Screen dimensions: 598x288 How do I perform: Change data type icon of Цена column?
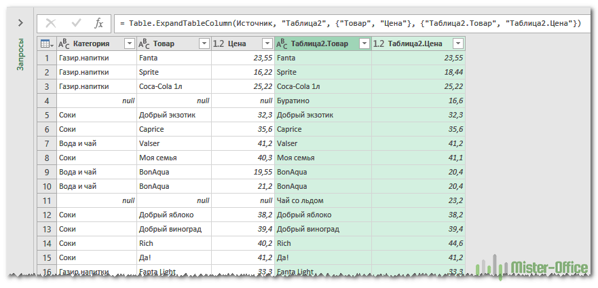[x=219, y=43]
